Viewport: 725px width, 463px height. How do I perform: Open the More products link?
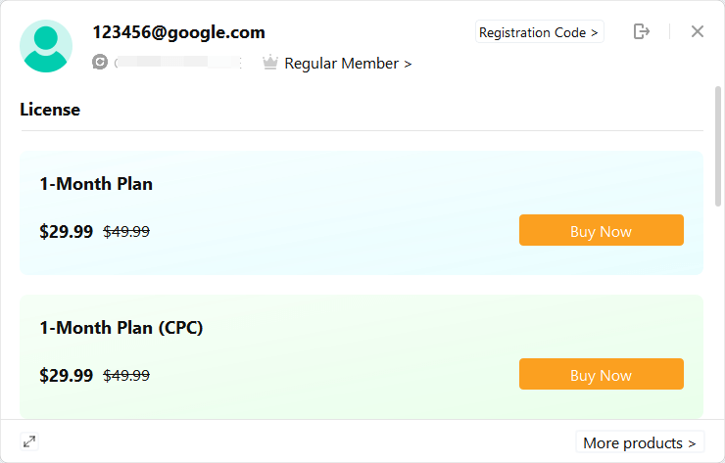tap(640, 442)
